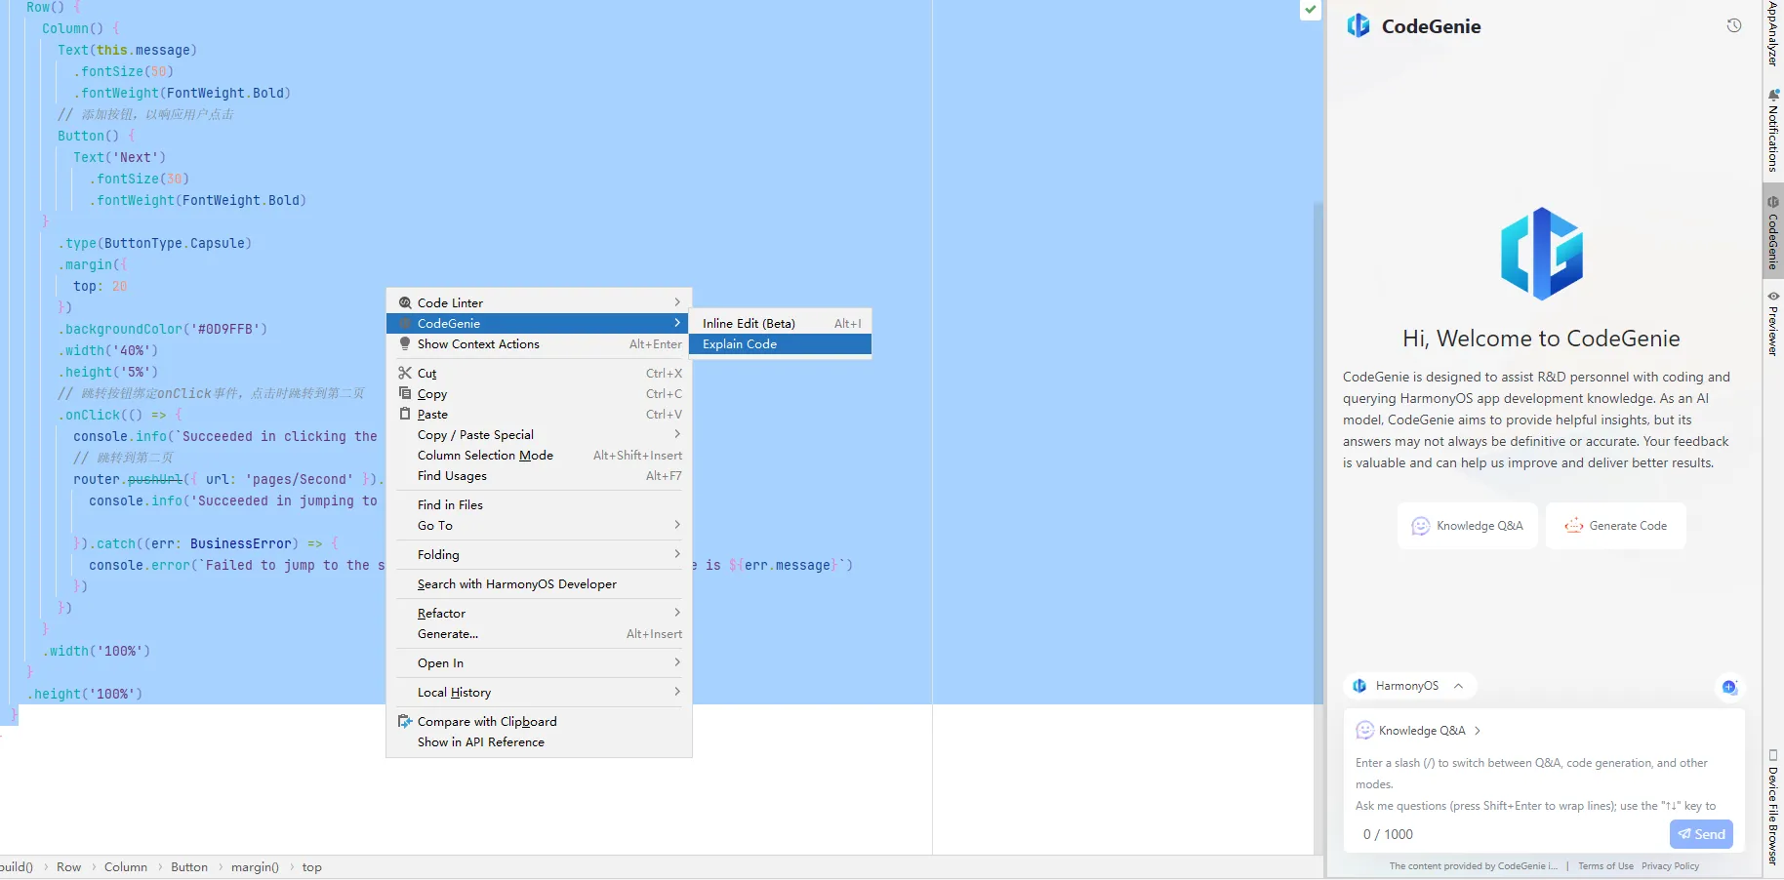
Task: Open the Knowledge Q&A mode selector in the input box
Action: 1419,731
